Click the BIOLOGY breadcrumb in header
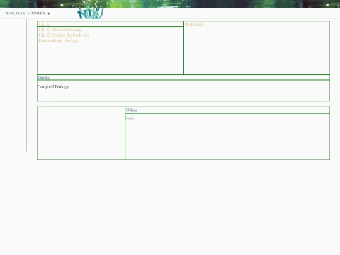Screen dimensions: 340x255 click(x=15, y=13)
